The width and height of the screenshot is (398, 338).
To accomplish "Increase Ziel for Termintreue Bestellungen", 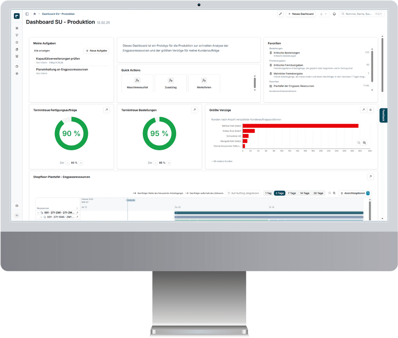I will (x=169, y=163).
